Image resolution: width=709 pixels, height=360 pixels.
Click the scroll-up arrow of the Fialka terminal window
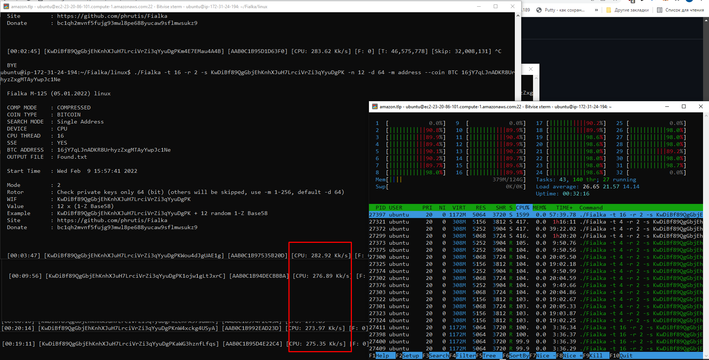point(518,16)
